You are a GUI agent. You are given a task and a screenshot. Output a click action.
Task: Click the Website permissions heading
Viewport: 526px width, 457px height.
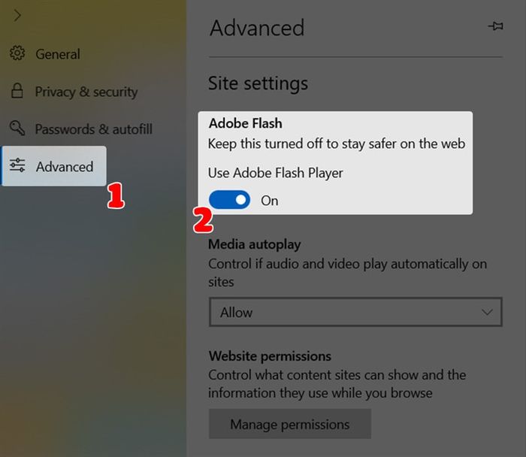[x=270, y=356]
